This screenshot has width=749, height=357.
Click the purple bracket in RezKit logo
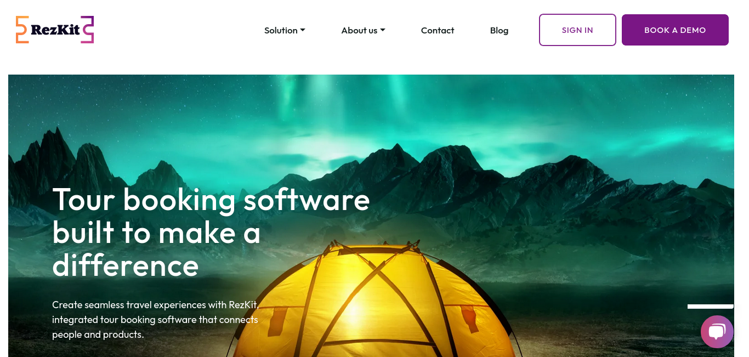tap(88, 30)
